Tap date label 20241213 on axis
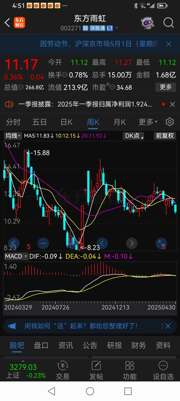The image size is (180, 401). [x=115, y=307]
